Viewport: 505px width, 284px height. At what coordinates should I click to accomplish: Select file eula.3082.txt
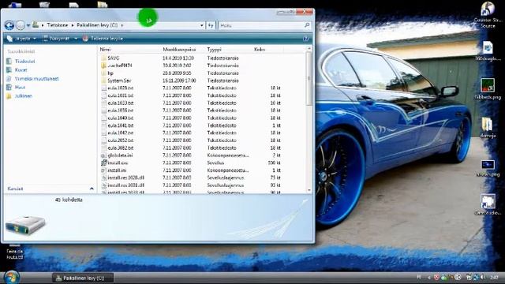121,148
